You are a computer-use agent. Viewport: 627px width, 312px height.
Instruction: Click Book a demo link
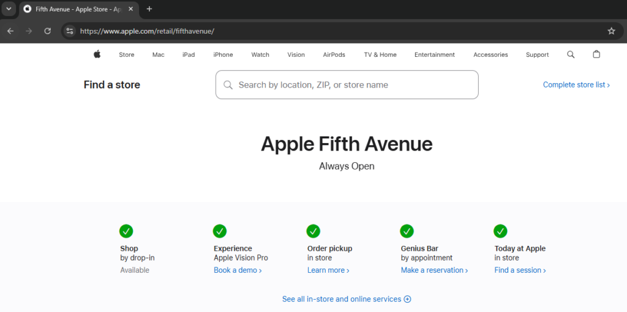coord(238,270)
